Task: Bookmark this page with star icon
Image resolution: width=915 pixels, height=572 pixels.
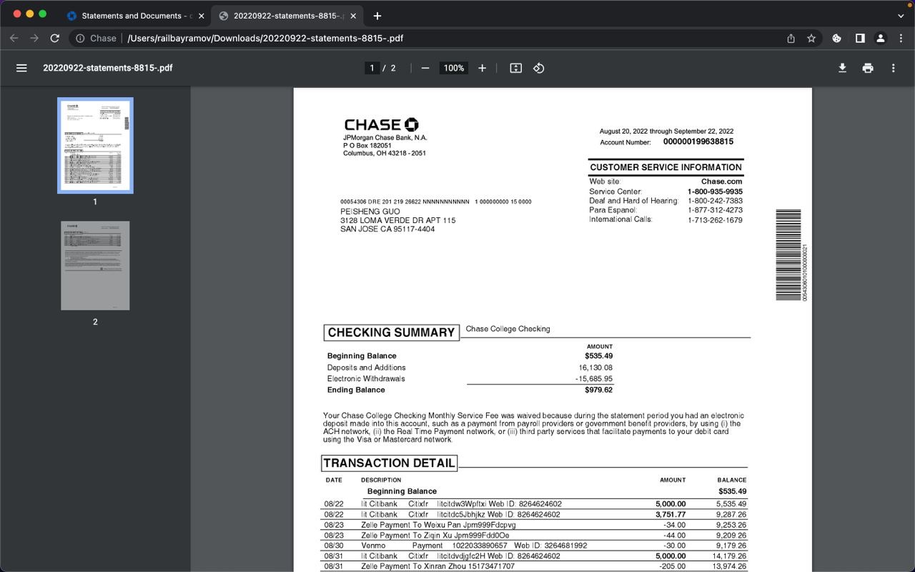Action: point(811,39)
